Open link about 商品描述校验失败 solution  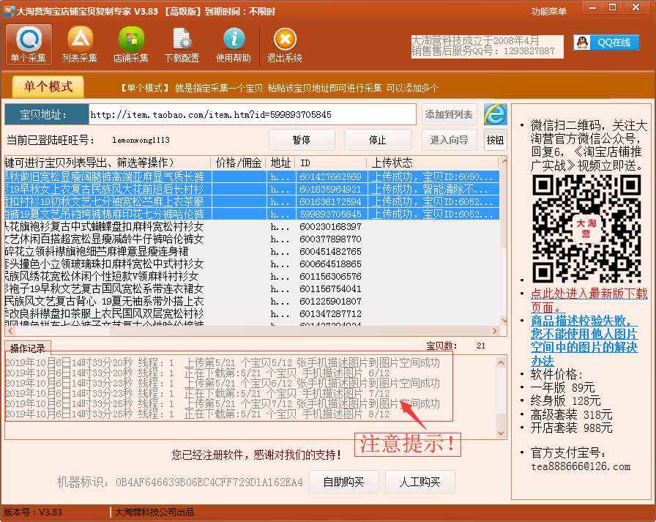(x=584, y=340)
